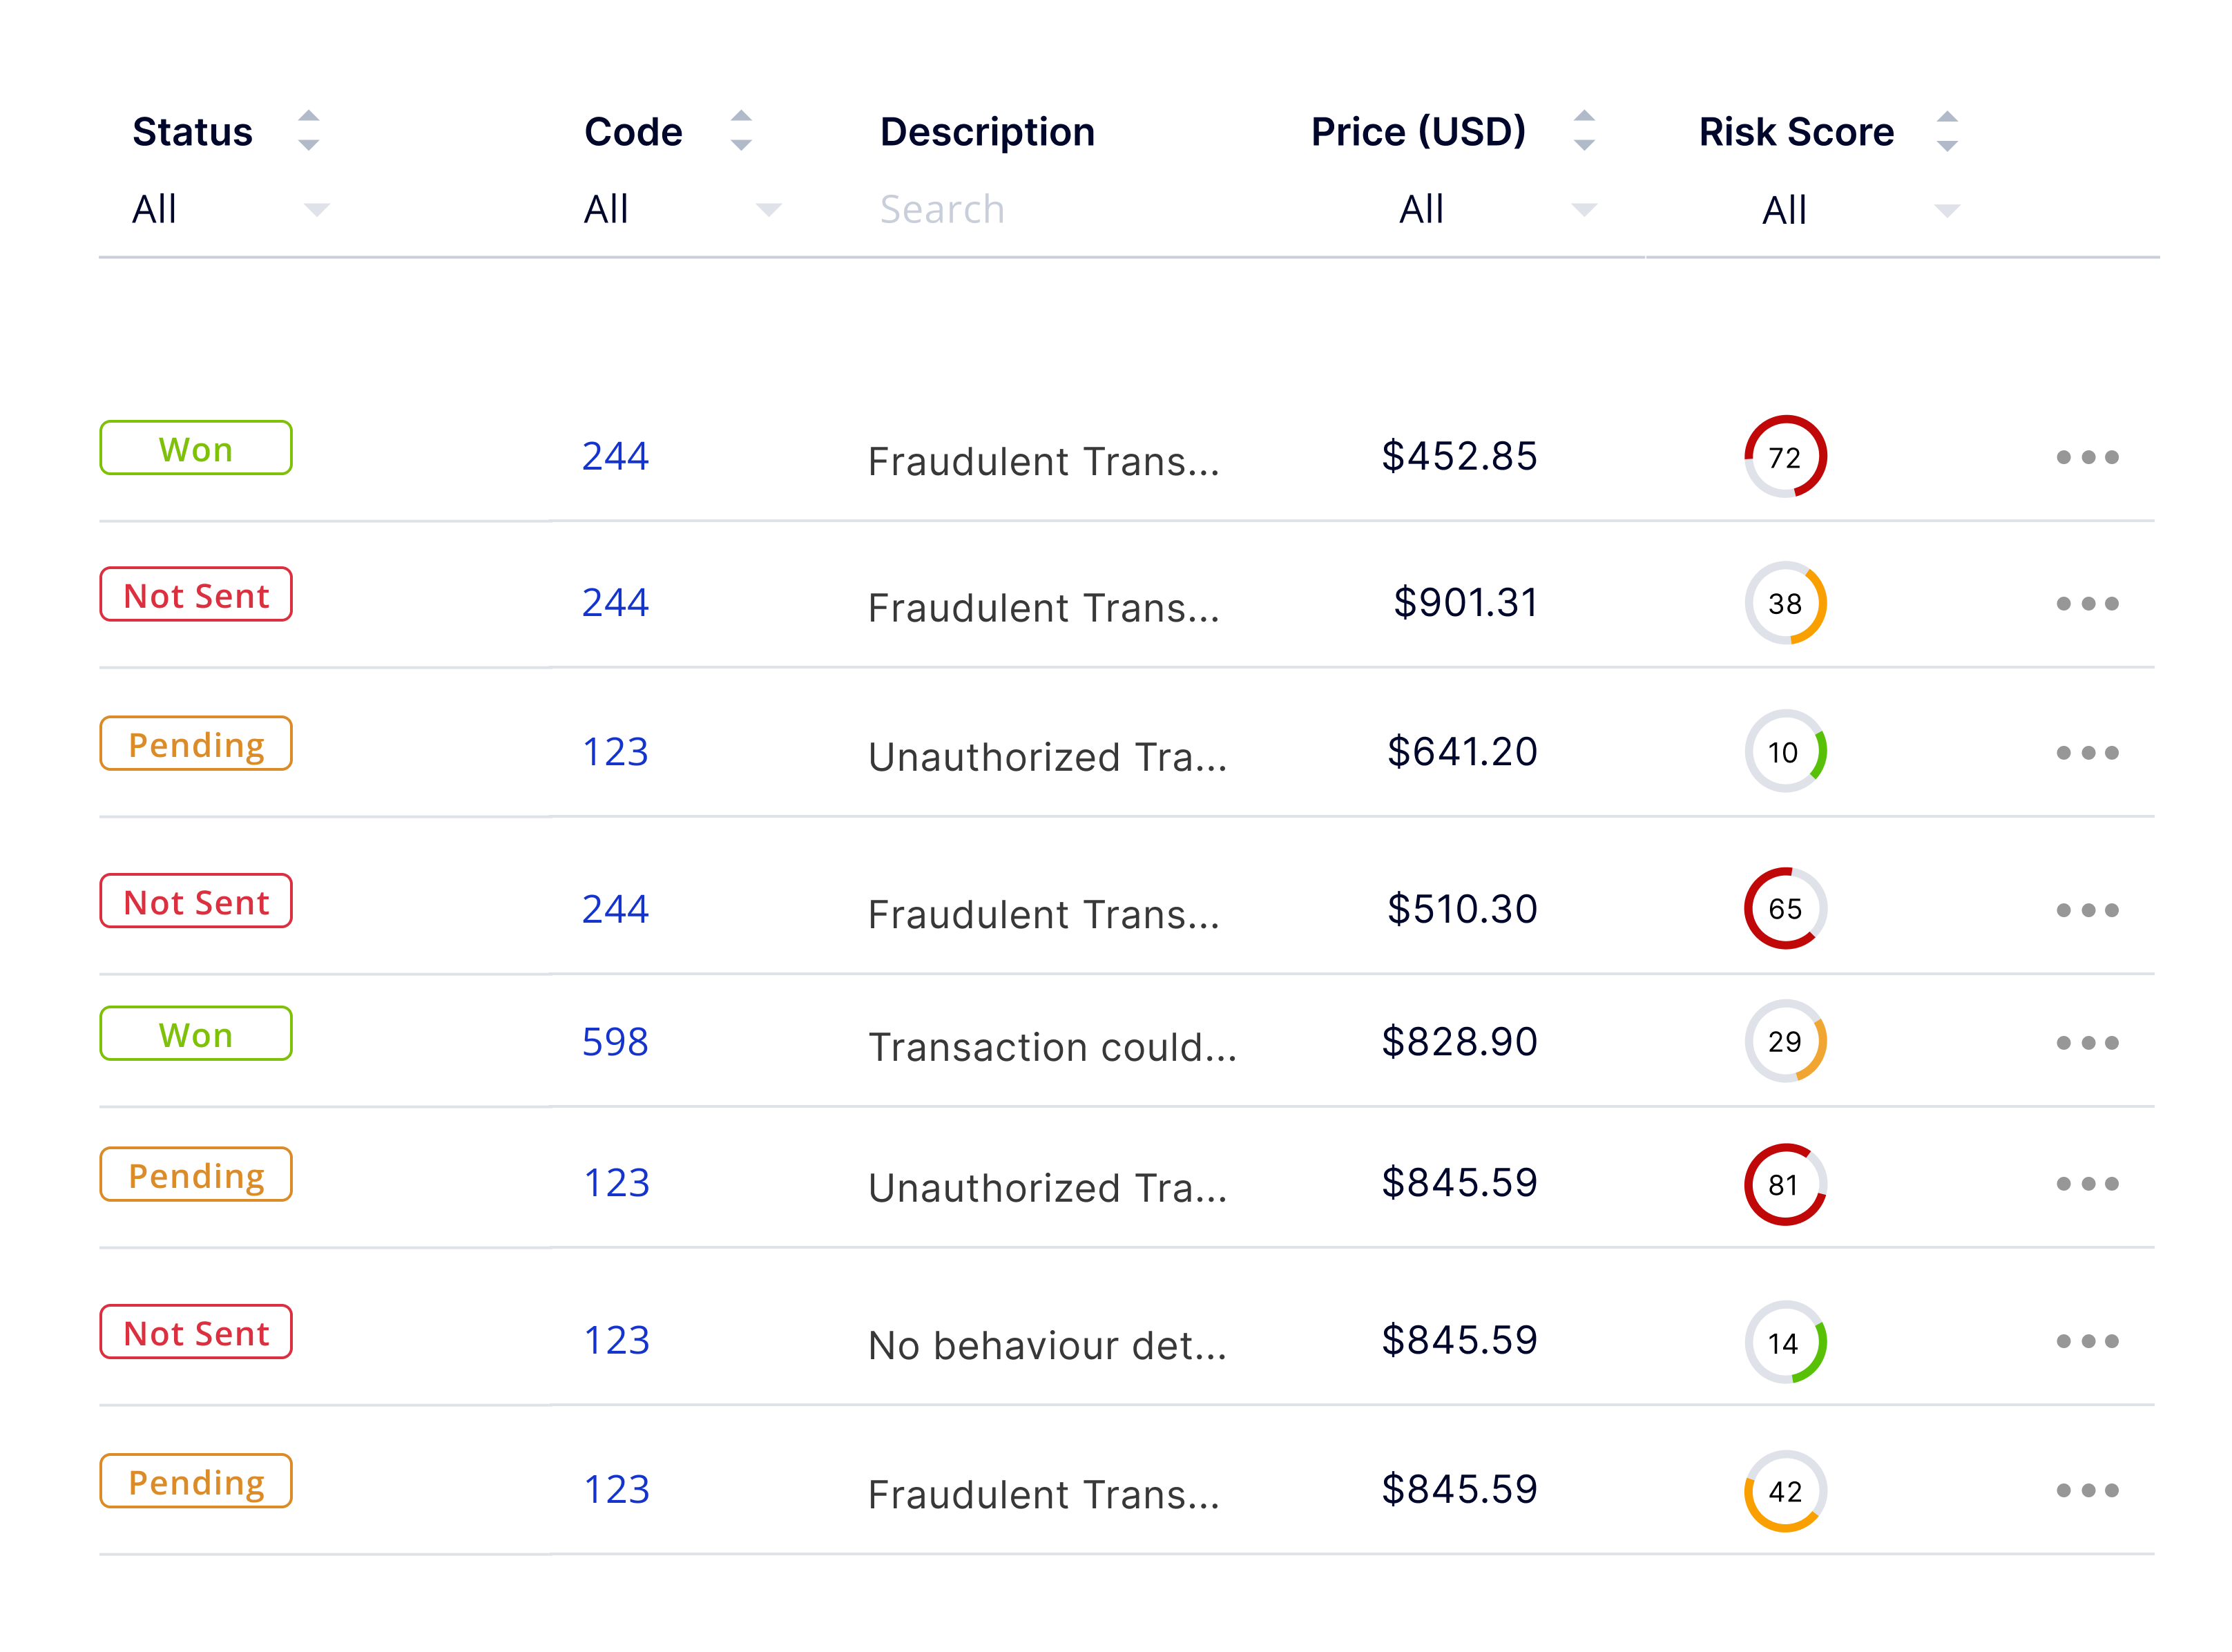Open code 244 link in first row

615,456
